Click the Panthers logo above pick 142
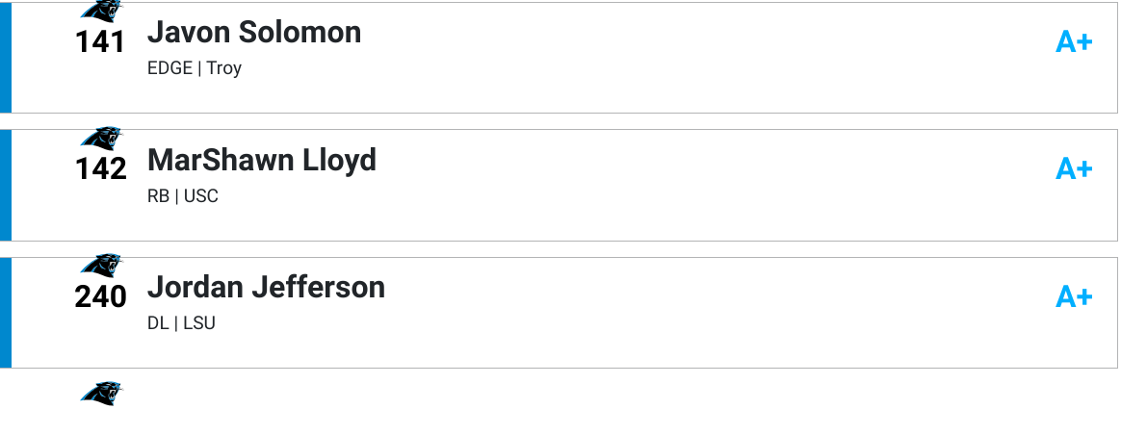Screen dimensions: 1121x435 (x=101, y=138)
